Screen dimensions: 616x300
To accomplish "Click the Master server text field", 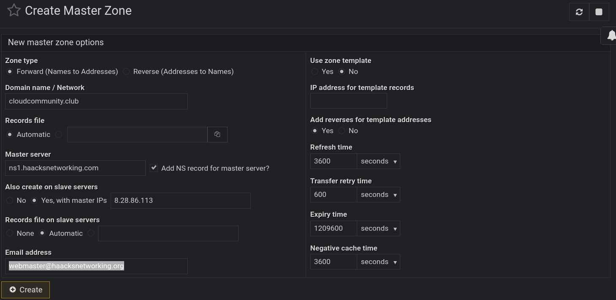I will [75, 168].
